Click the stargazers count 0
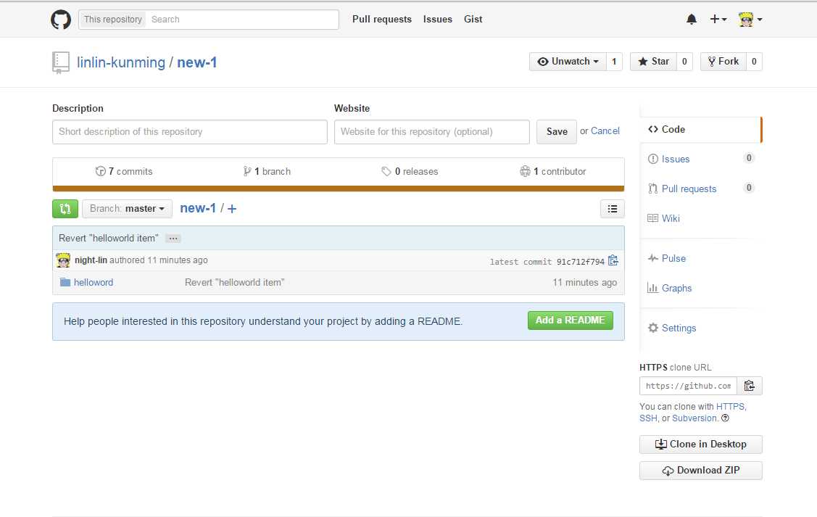 [684, 62]
